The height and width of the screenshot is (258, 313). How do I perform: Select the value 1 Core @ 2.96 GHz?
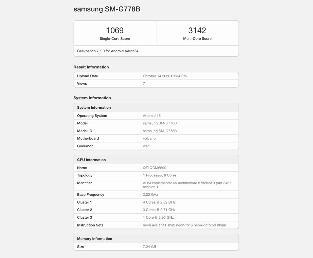pos(158,217)
